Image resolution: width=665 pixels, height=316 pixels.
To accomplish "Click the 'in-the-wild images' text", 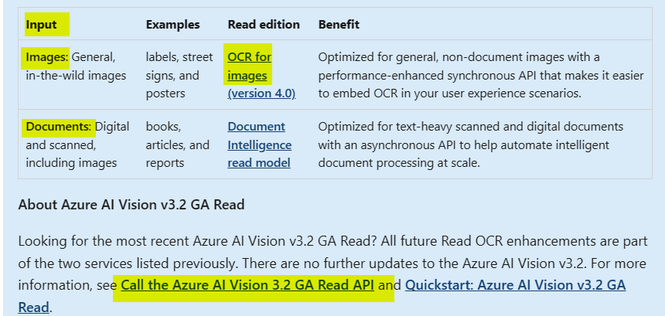I will pyautogui.click(x=76, y=76).
